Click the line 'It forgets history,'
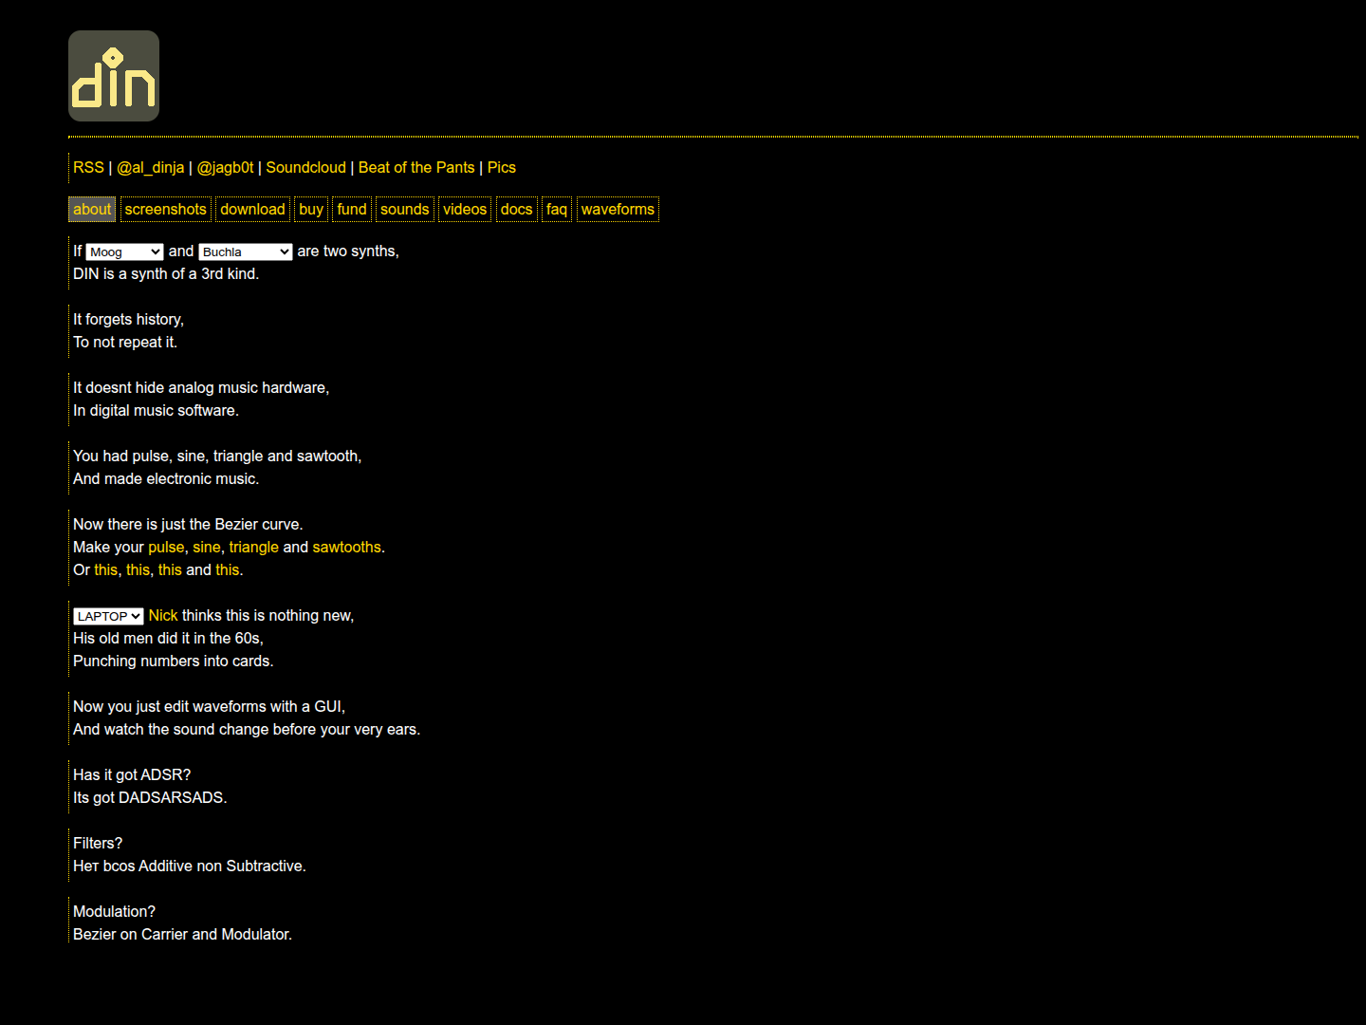This screenshot has width=1366, height=1025. point(128,320)
